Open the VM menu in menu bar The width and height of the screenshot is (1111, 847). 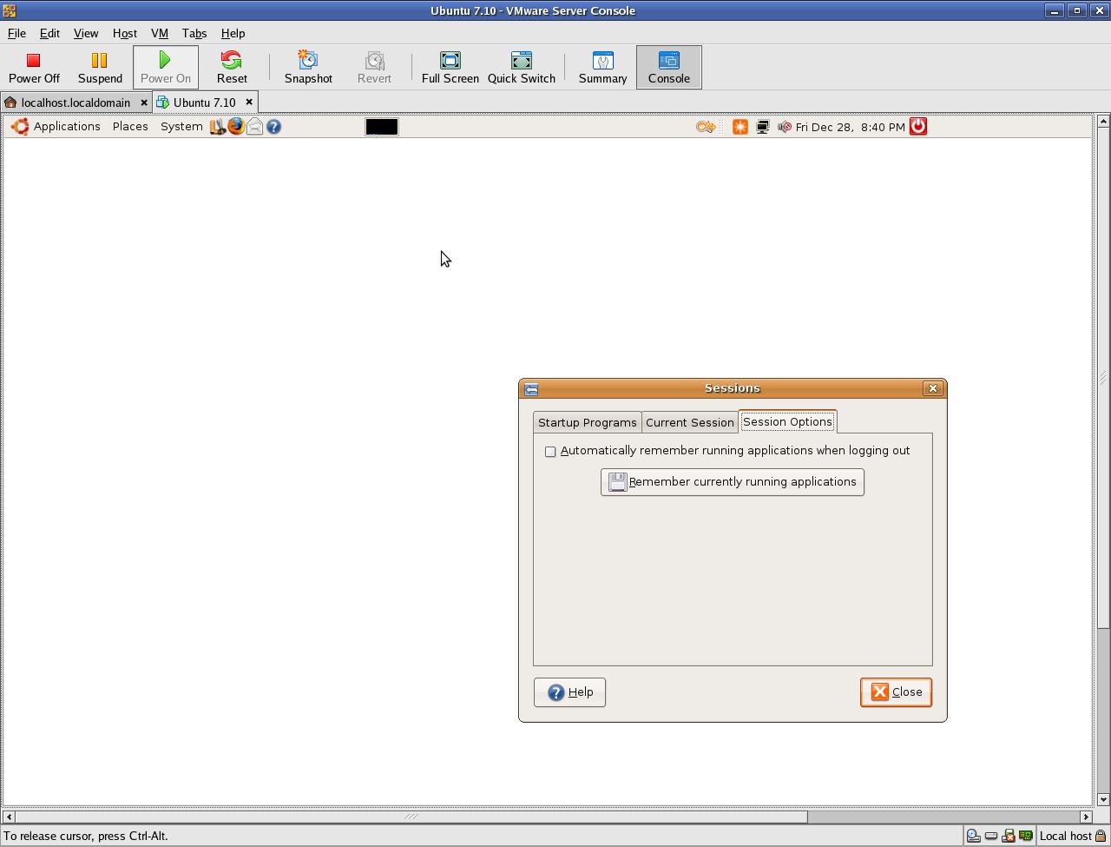159,33
